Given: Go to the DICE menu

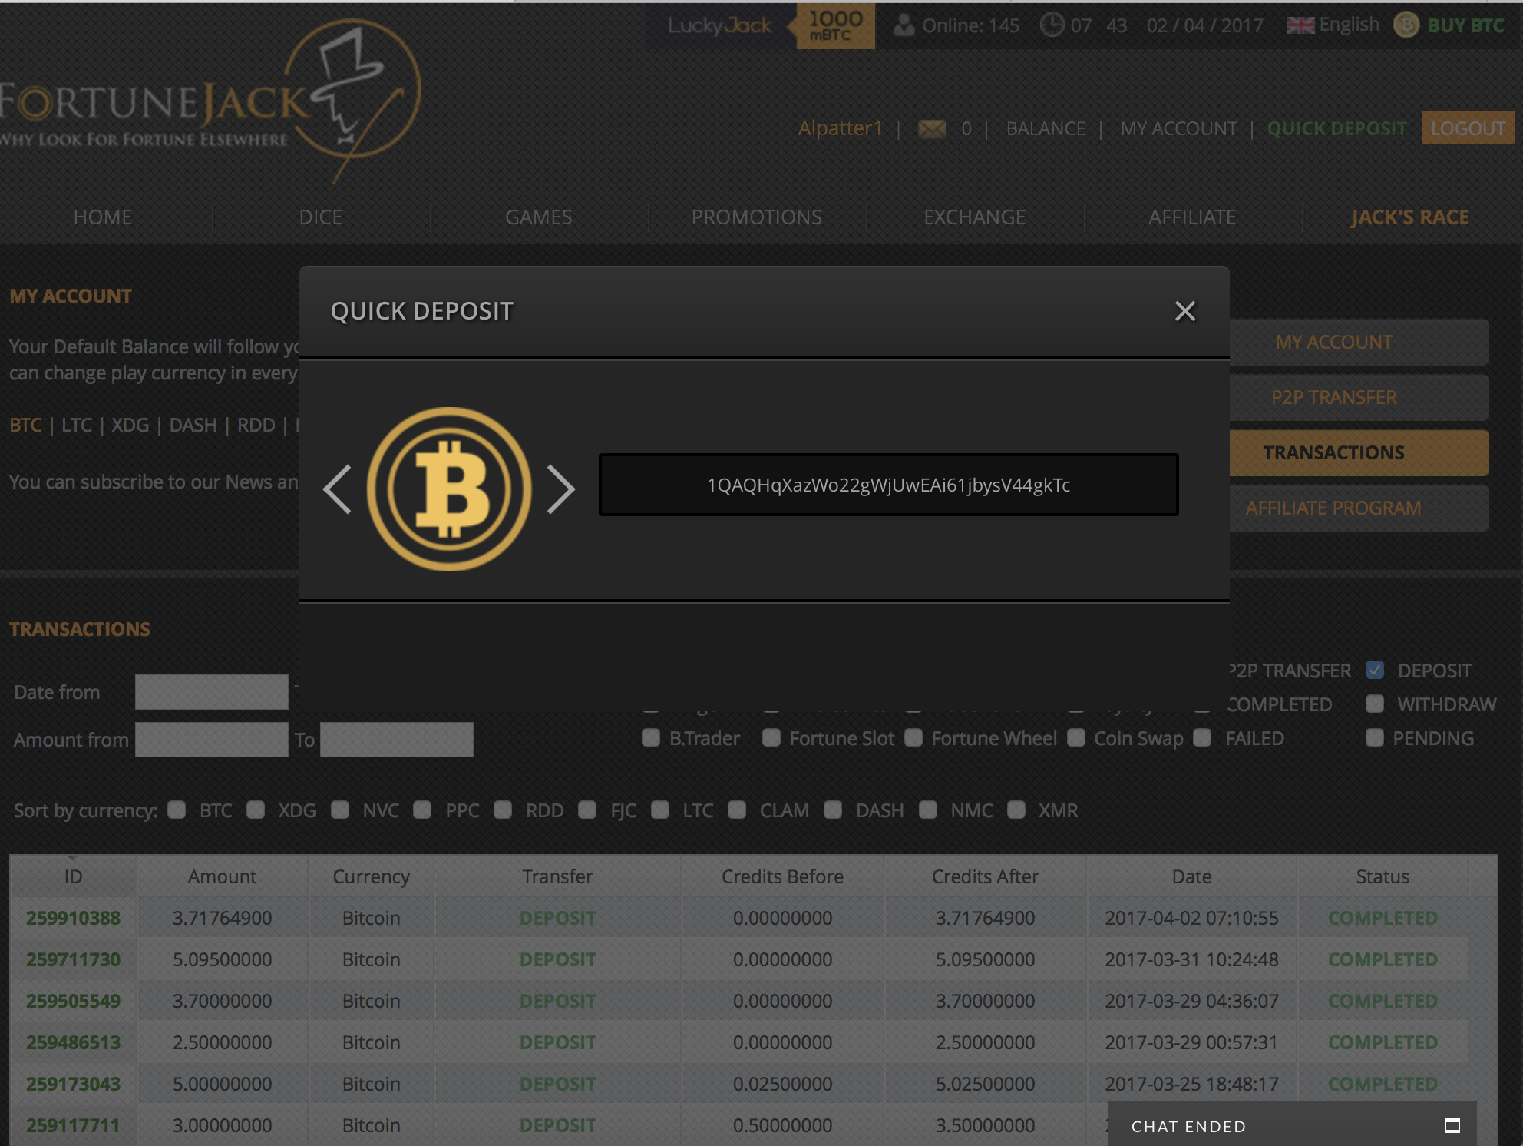Looking at the screenshot, I should click(x=321, y=217).
